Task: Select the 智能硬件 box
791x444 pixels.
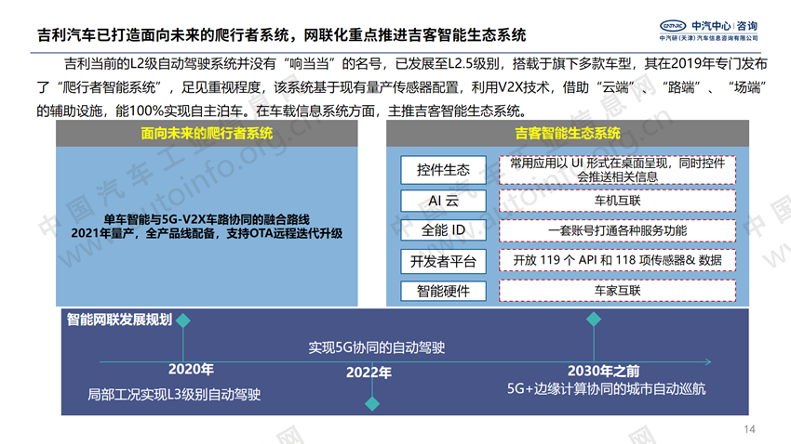Action: [x=443, y=291]
